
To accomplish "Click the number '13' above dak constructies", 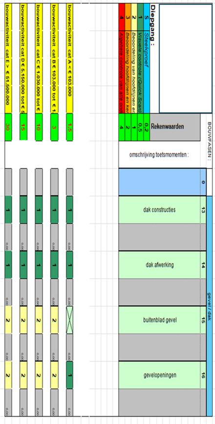I will (203, 210).
